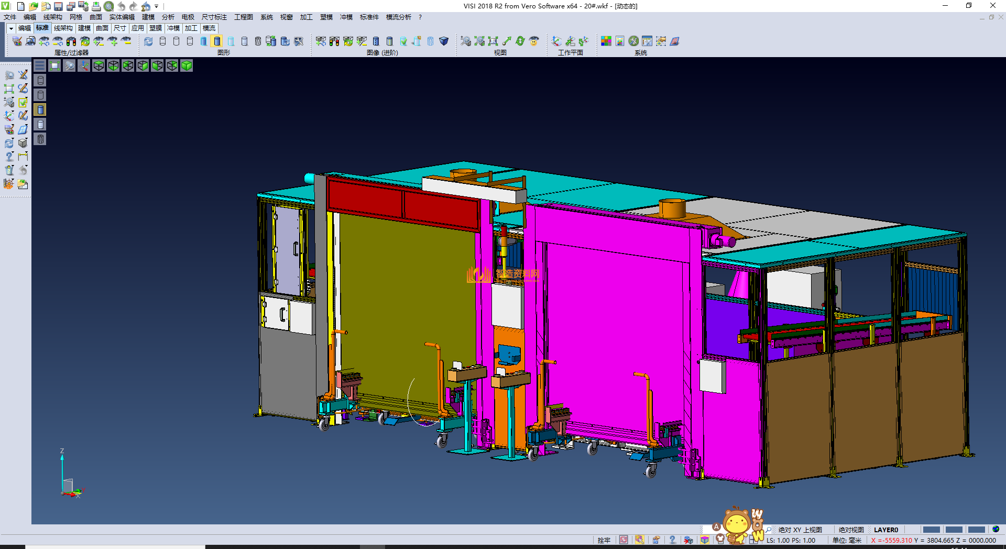
Task: Open the toolbar tab list dropdown arrow
Action: pos(10,28)
